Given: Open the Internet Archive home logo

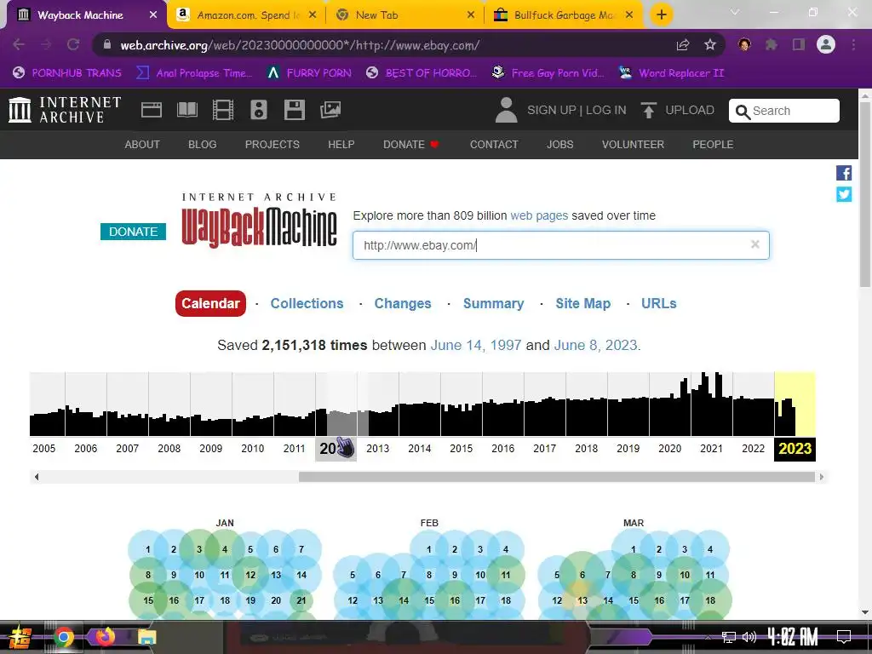Looking at the screenshot, I should (x=65, y=110).
